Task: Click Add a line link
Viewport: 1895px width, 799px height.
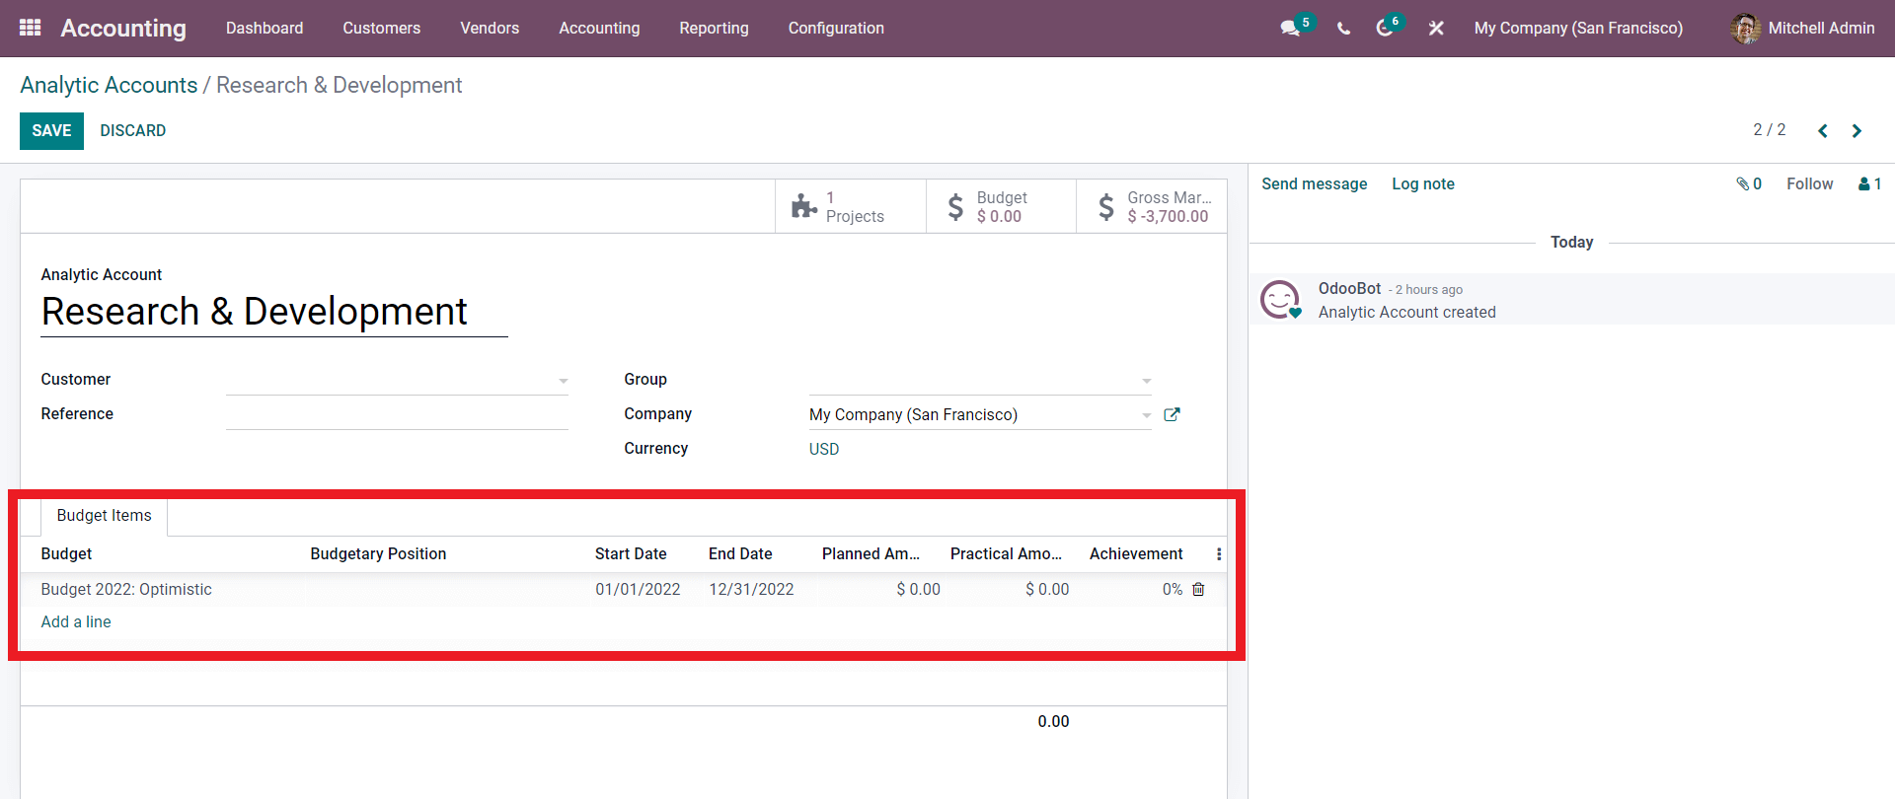Action: [76, 622]
